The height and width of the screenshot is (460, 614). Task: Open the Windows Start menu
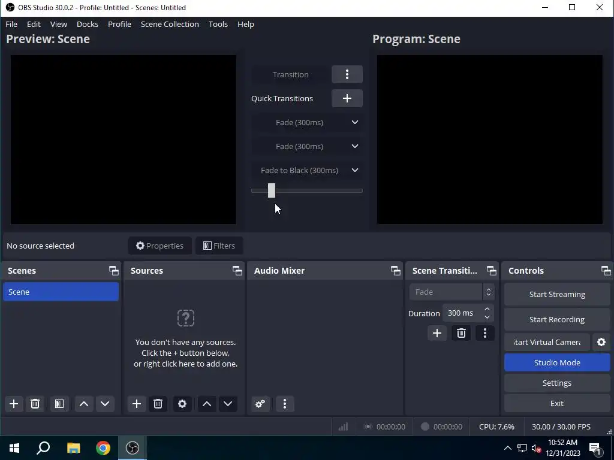point(14,448)
